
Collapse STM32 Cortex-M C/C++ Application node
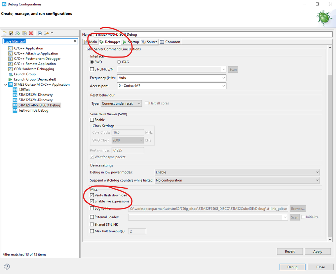tap(6, 85)
